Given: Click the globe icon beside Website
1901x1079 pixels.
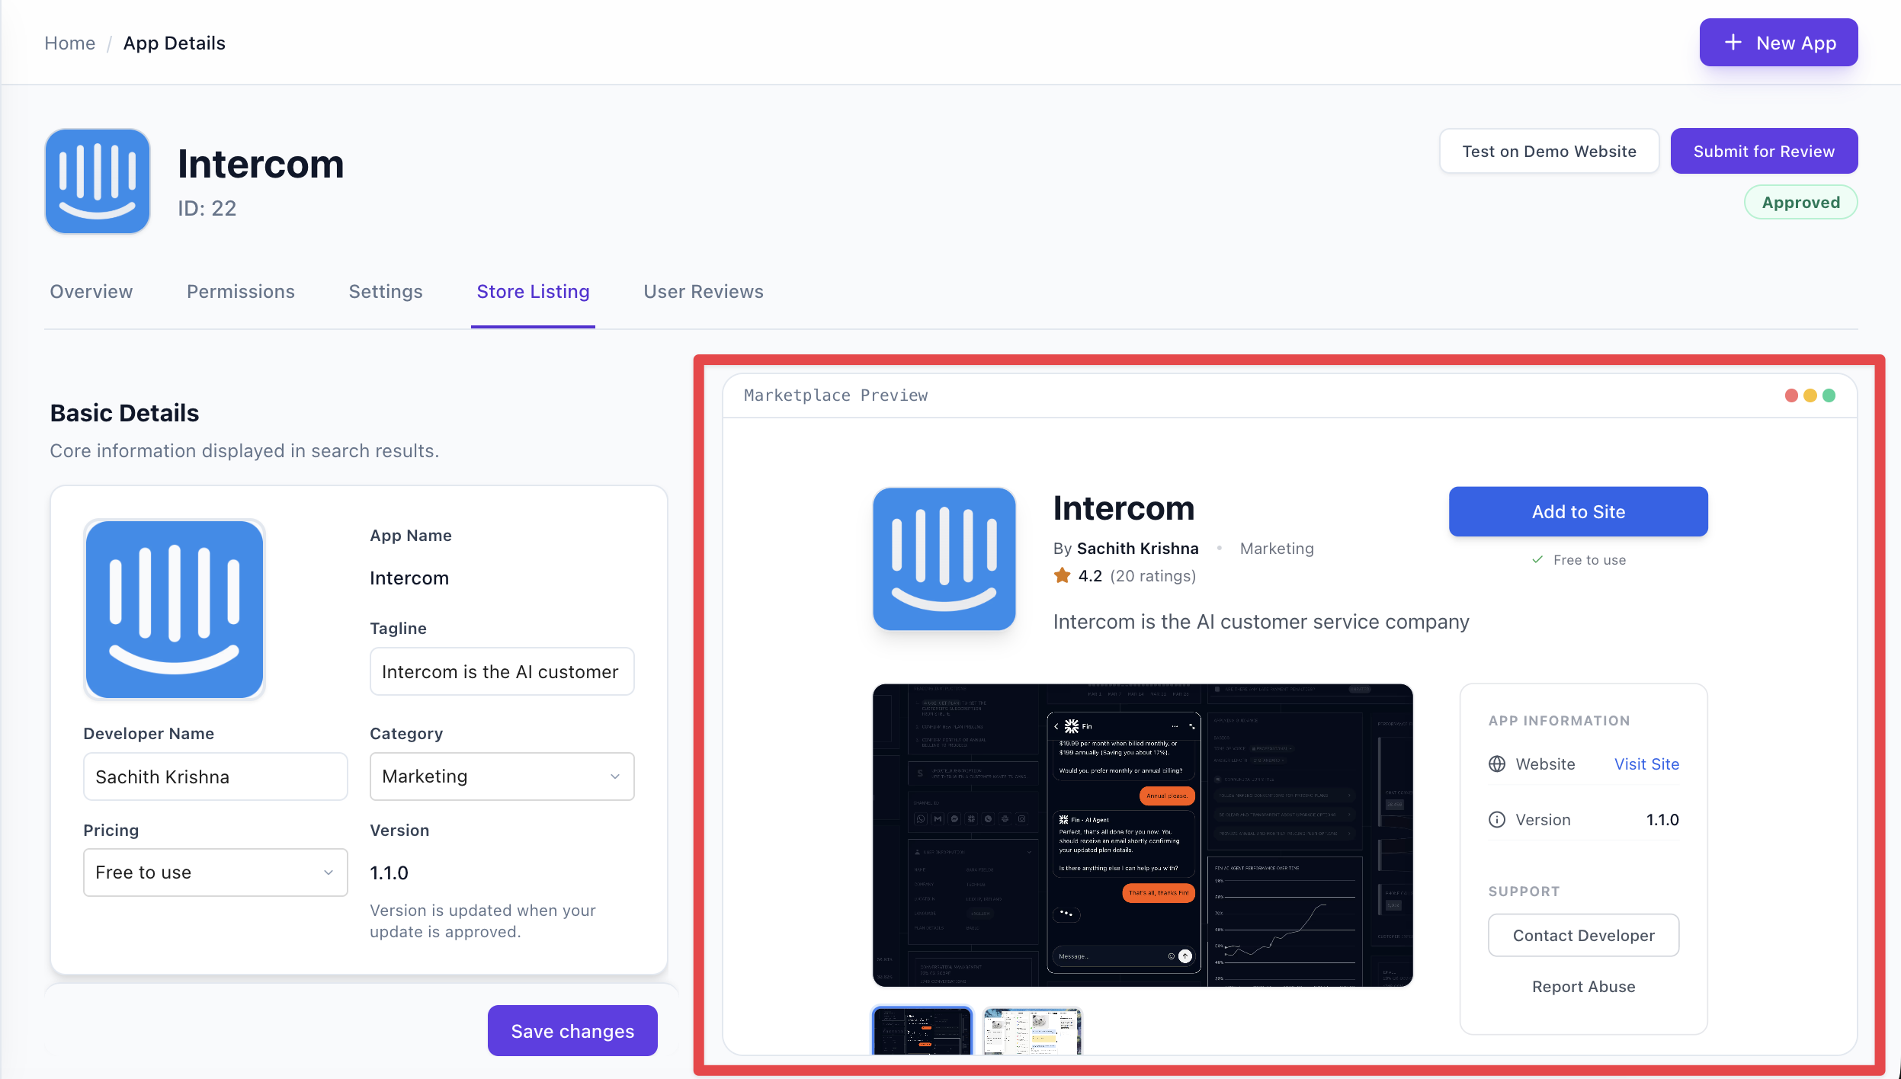Looking at the screenshot, I should click(1496, 764).
